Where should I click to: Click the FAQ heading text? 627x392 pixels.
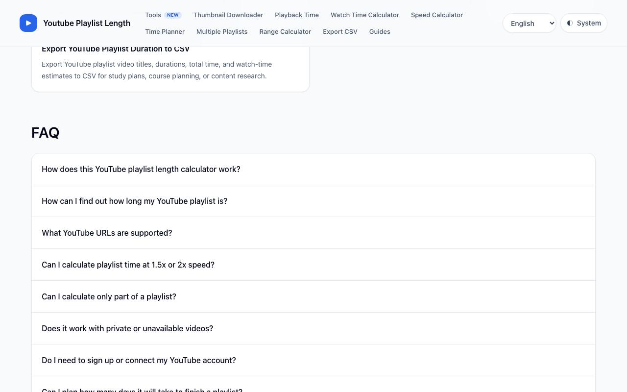[45, 133]
